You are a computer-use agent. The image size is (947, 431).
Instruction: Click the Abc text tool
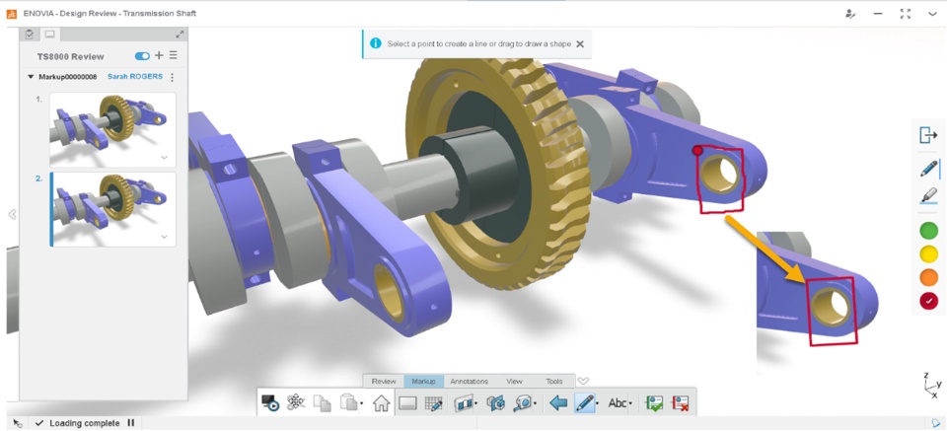tap(618, 402)
